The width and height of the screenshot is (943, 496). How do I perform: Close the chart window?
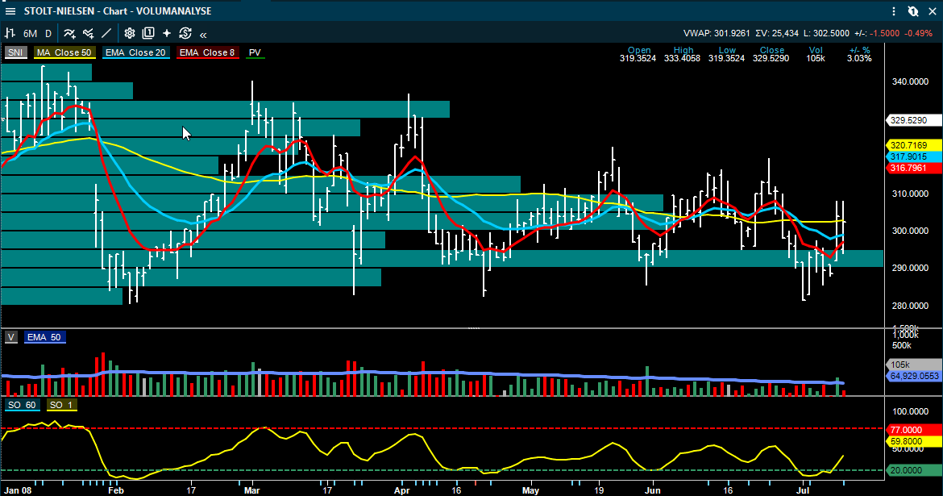[x=933, y=10]
